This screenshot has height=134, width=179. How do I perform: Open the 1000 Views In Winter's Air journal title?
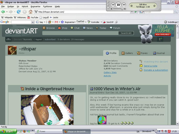pos(117,89)
